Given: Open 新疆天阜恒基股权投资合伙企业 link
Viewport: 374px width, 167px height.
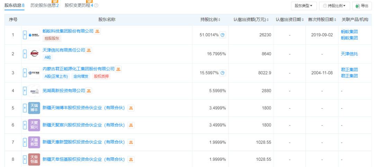Looking at the screenshot, I should (83, 159).
